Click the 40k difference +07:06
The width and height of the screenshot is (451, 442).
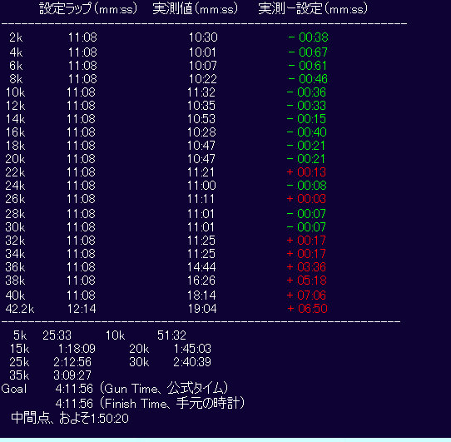coord(306,295)
